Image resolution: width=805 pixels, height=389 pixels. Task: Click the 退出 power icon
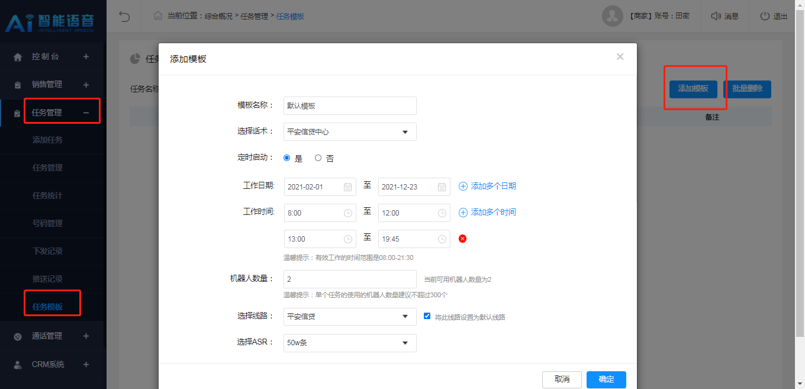[765, 17]
